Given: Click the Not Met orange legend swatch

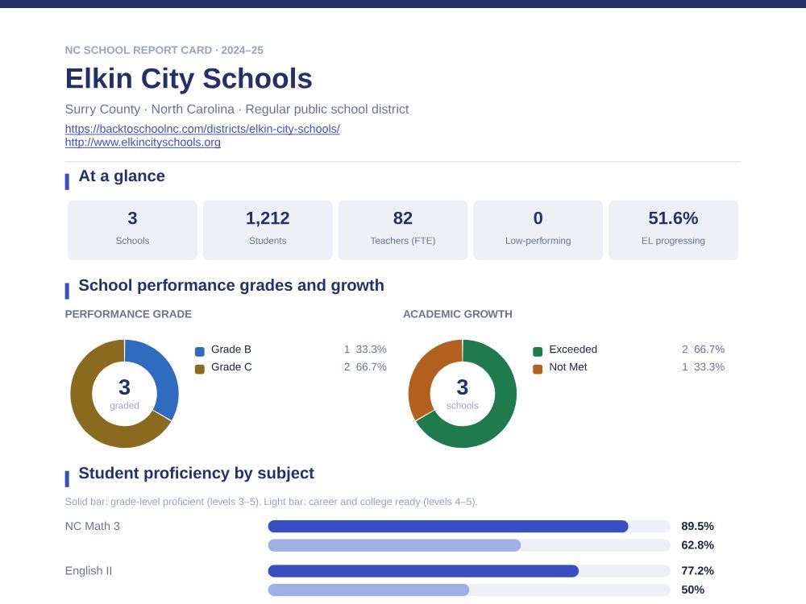Looking at the screenshot, I should (538, 370).
